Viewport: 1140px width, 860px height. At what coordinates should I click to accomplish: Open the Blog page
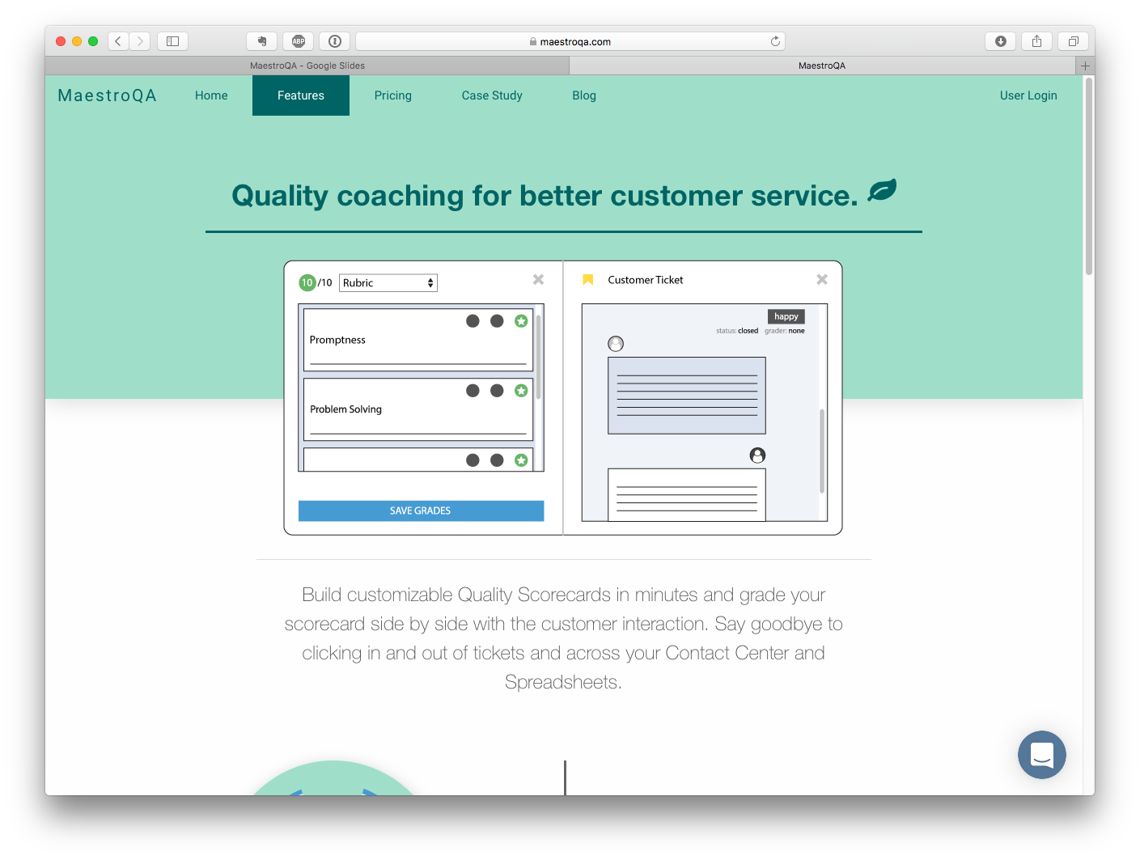pos(584,95)
